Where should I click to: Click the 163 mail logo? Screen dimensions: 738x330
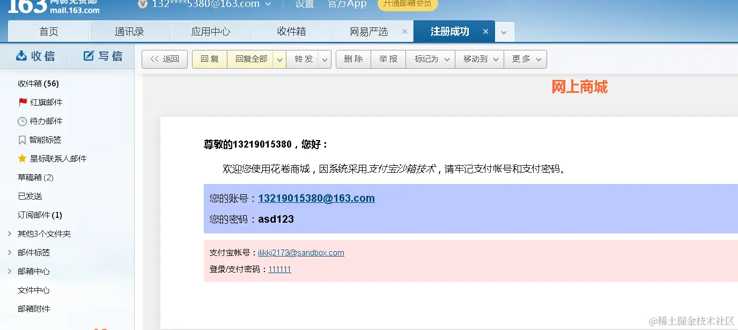pos(54,6)
